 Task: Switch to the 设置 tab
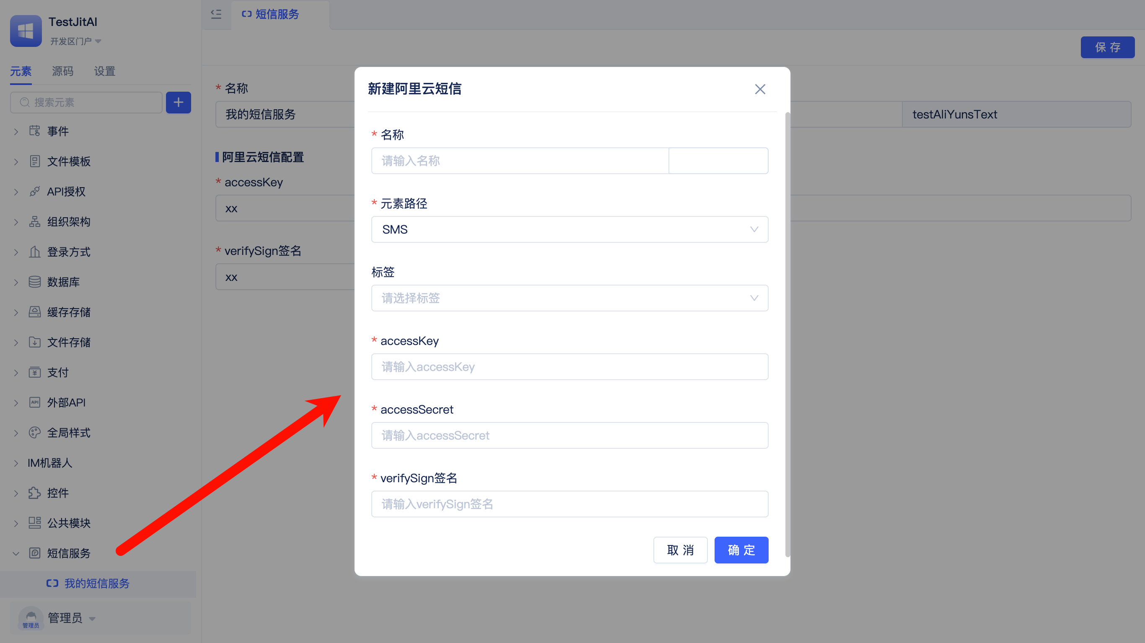[105, 71]
